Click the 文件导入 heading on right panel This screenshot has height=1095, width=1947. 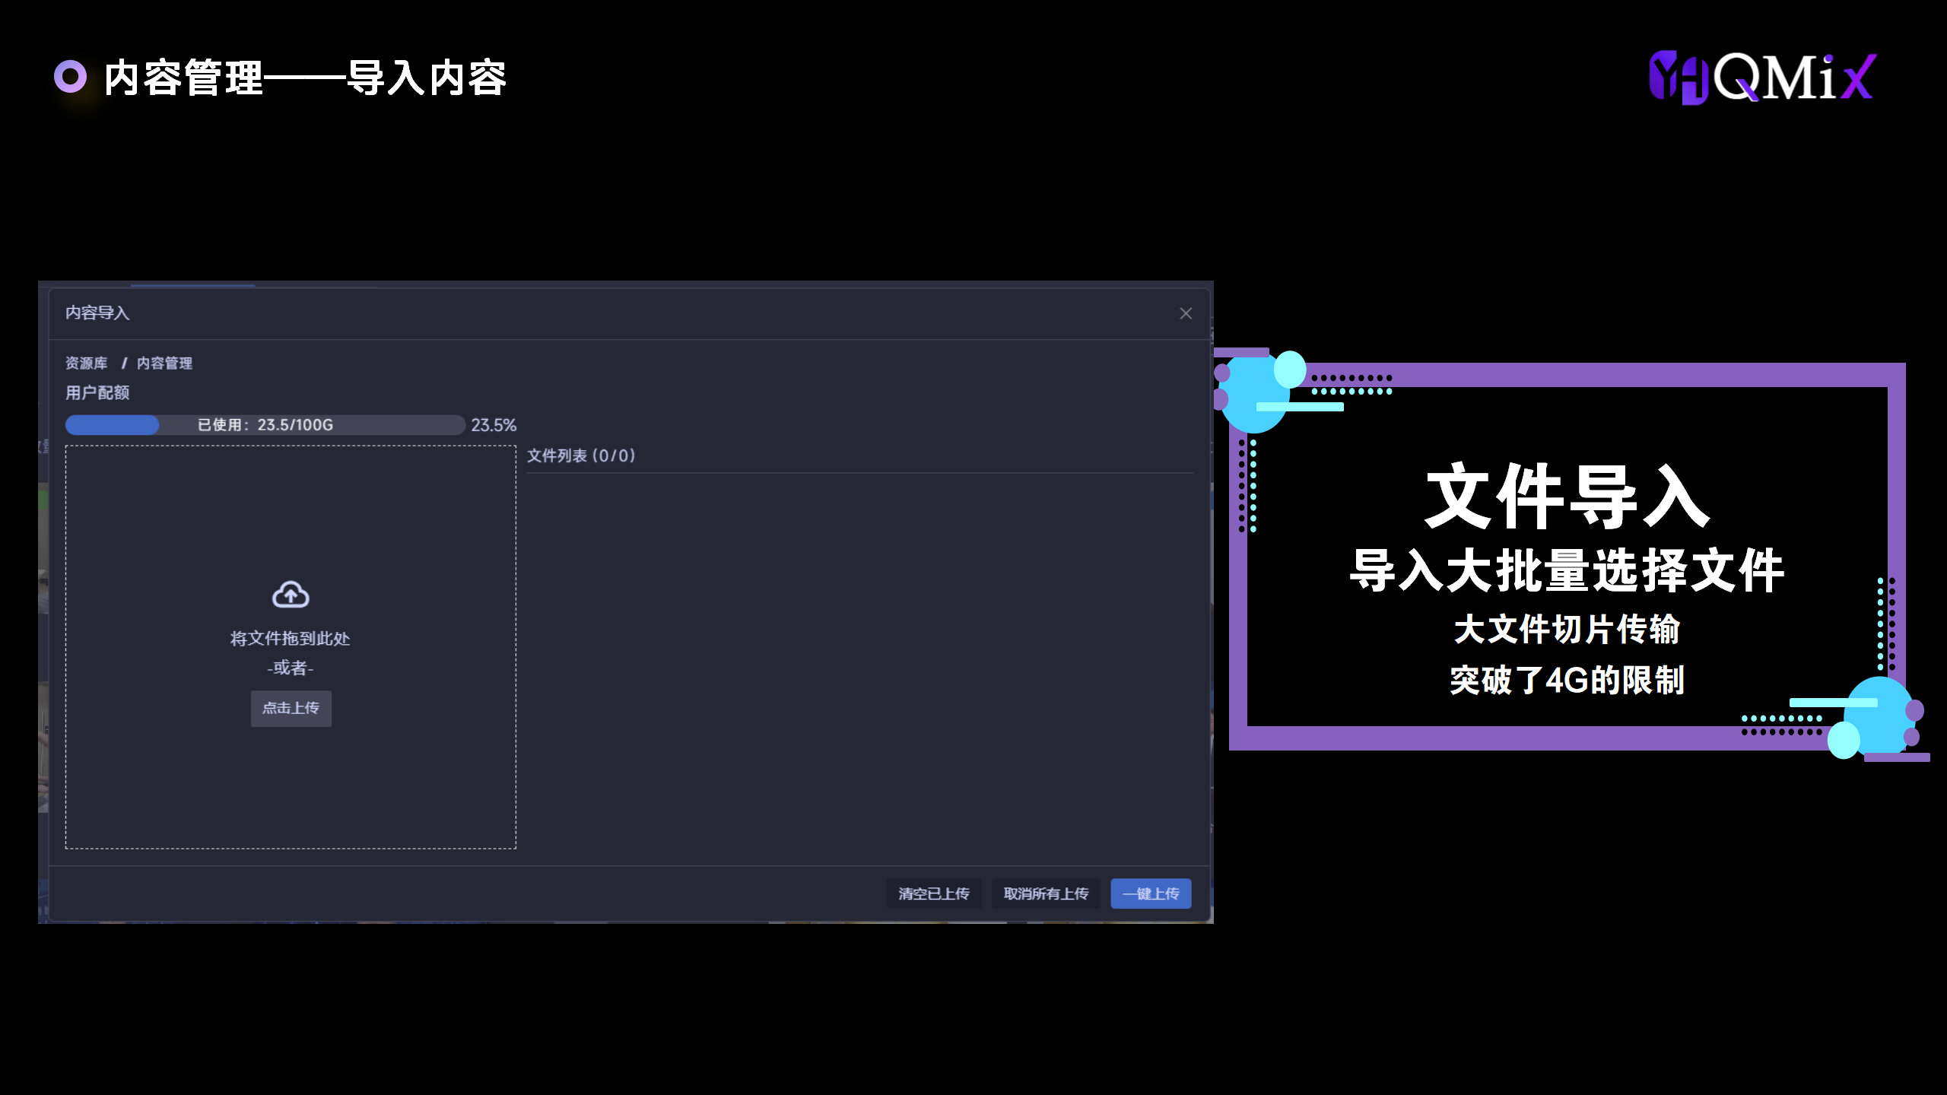1567,497
